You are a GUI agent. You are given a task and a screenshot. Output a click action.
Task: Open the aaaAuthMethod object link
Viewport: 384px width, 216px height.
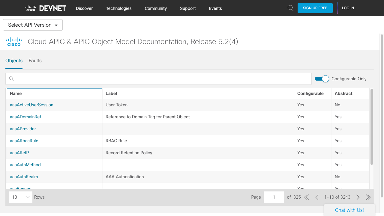click(25, 165)
